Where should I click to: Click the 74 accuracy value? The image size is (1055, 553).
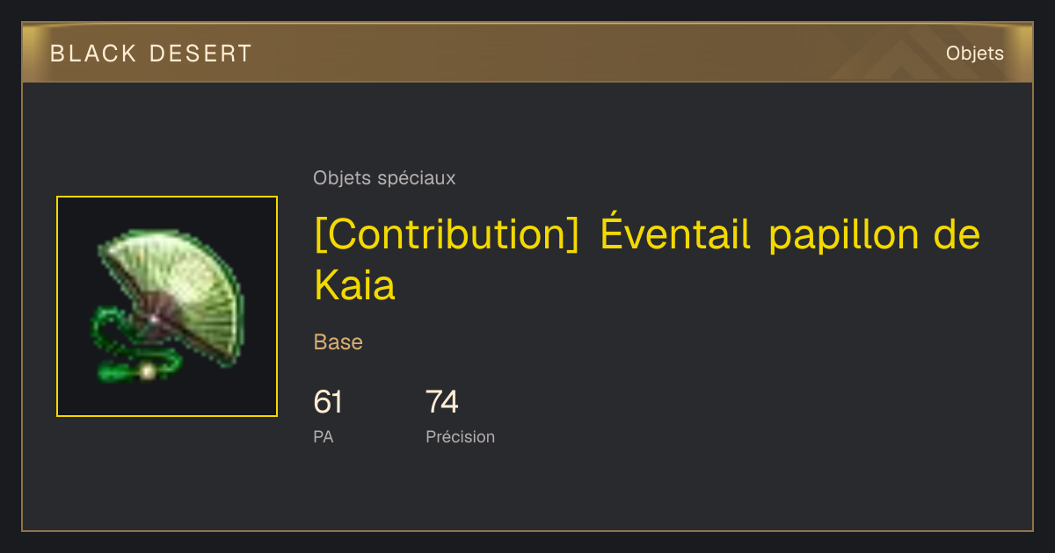pyautogui.click(x=442, y=402)
